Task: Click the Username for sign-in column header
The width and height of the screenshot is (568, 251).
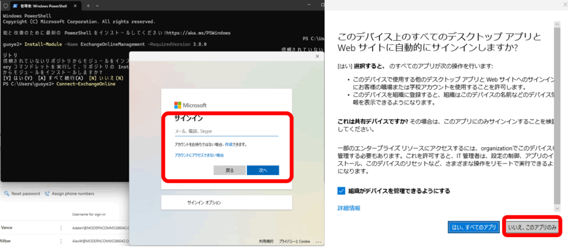Action: tap(89, 214)
